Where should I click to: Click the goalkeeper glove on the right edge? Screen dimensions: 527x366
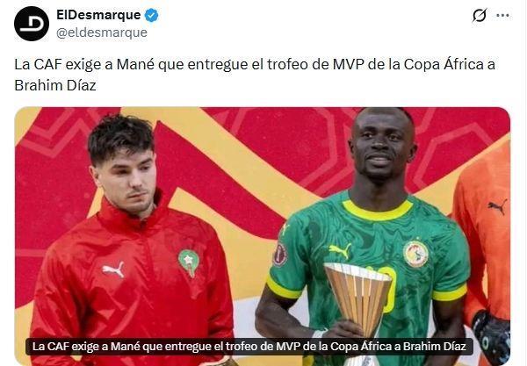coord(491,337)
